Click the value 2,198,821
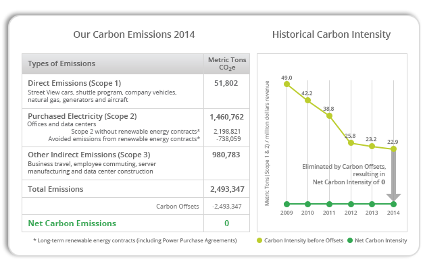The image size is (423, 266). [x=227, y=132]
